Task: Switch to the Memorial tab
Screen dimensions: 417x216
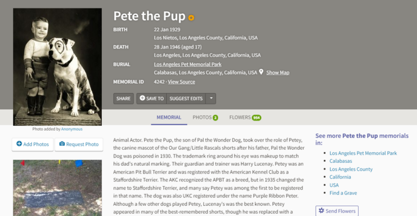Action: [169, 117]
